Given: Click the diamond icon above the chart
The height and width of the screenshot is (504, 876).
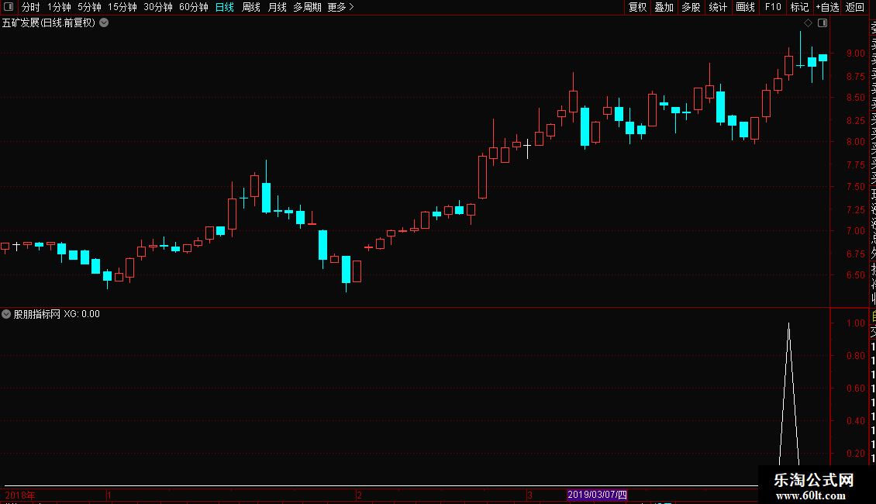Looking at the screenshot, I should (x=808, y=23).
